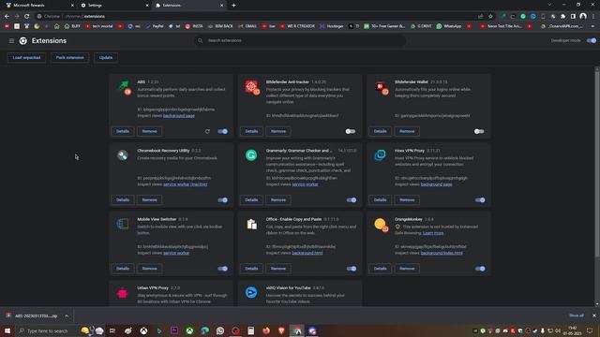
Task: Open the Chrome profile avatar
Action: tap(583, 17)
